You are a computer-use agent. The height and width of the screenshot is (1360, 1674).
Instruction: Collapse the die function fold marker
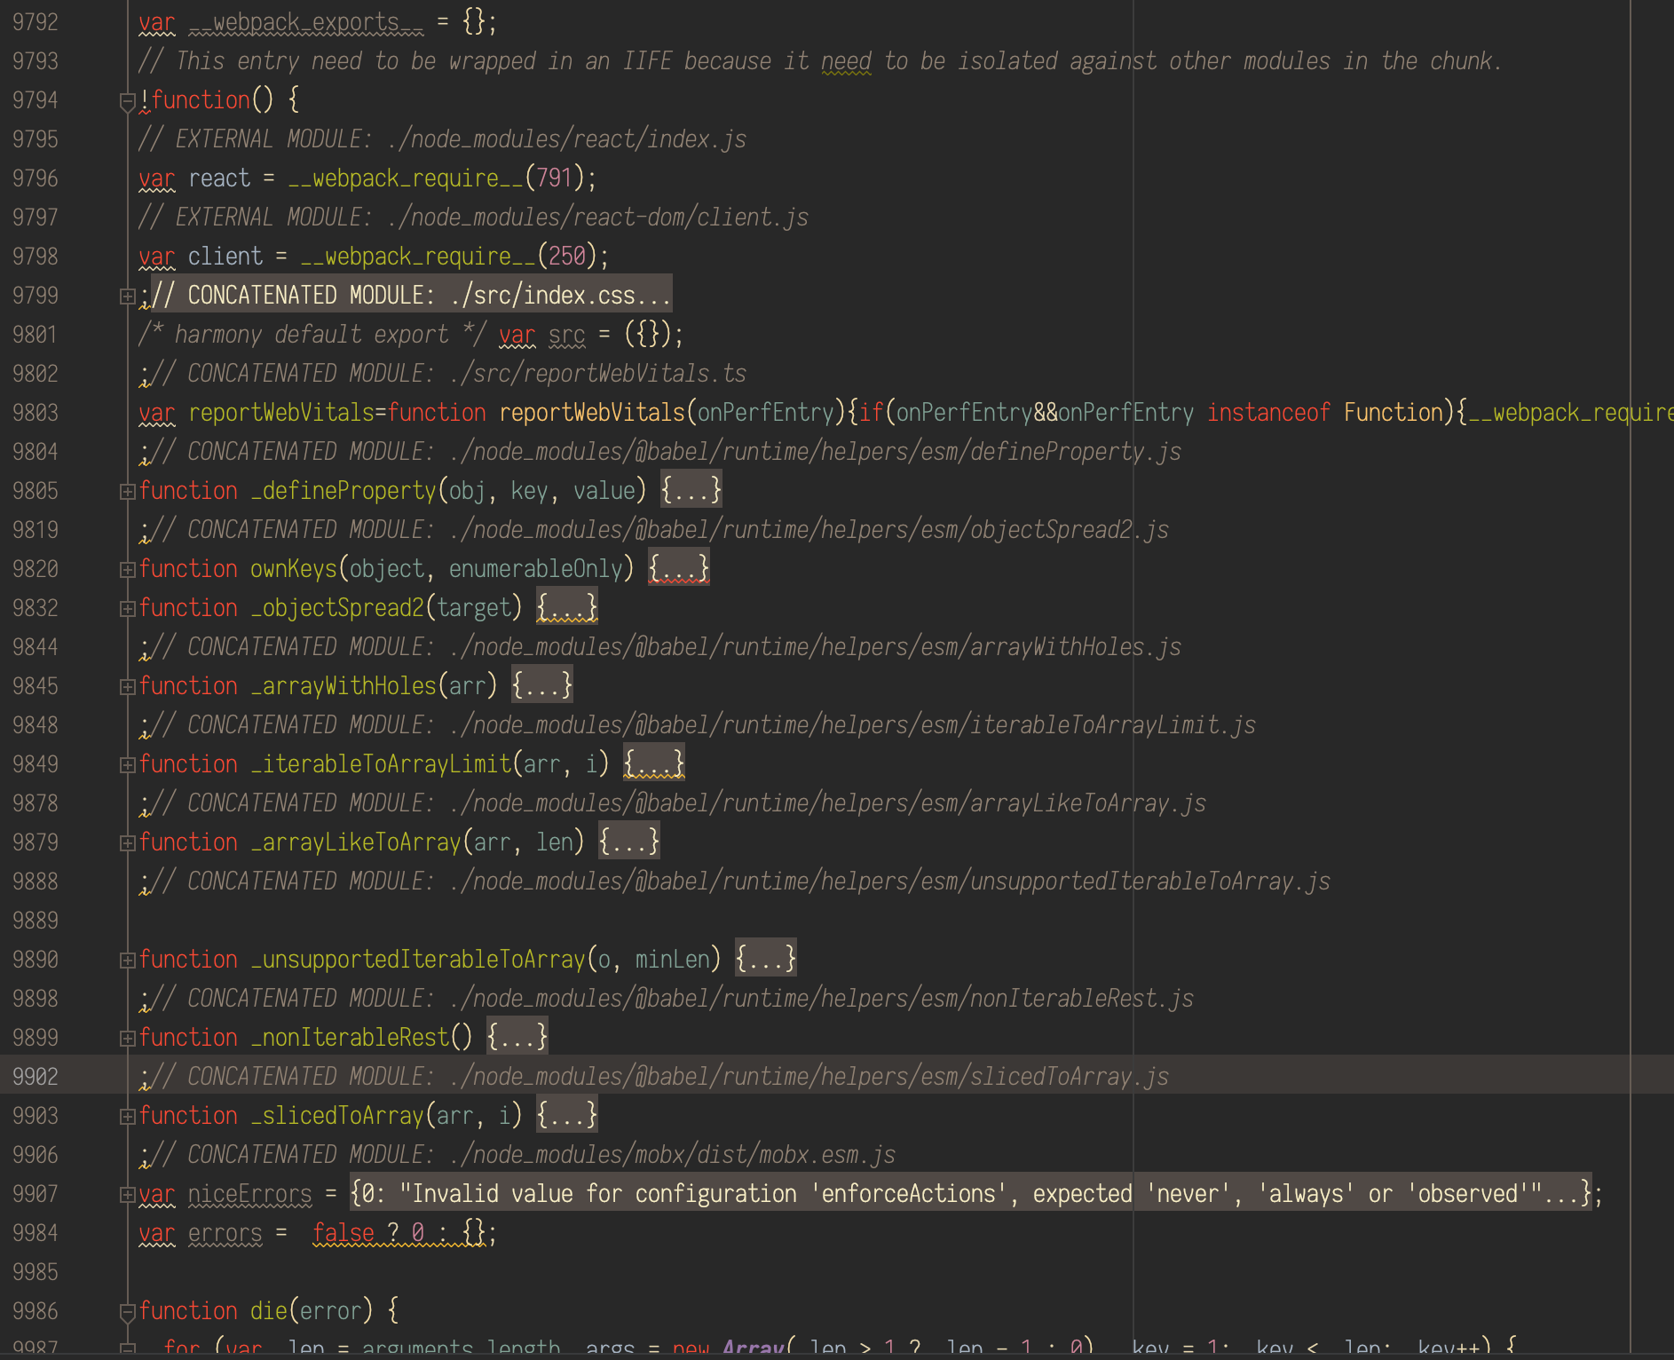(x=127, y=1312)
